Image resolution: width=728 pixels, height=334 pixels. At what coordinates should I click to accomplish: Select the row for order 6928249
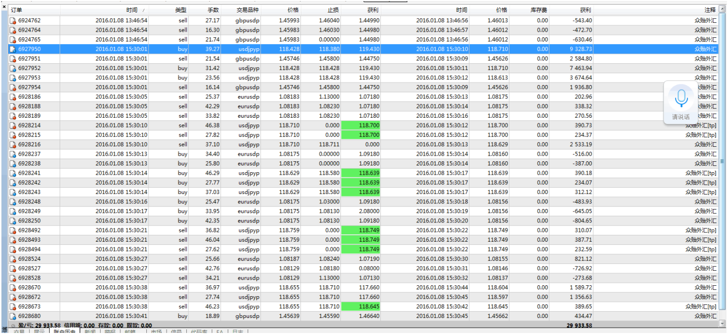coord(363,211)
